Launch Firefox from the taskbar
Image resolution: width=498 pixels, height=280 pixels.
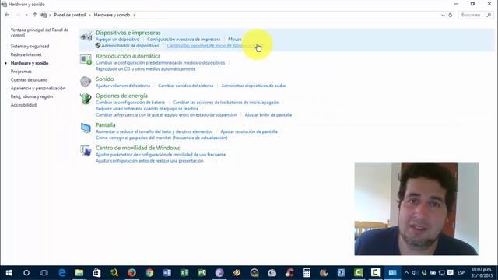pos(132,273)
